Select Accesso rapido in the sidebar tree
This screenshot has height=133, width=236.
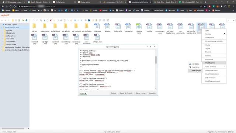click(x=11, y=24)
